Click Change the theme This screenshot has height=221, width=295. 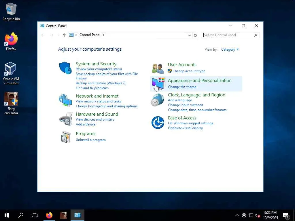pos(182,87)
